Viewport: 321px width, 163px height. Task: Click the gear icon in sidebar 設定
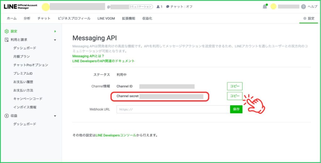tap(7, 31)
